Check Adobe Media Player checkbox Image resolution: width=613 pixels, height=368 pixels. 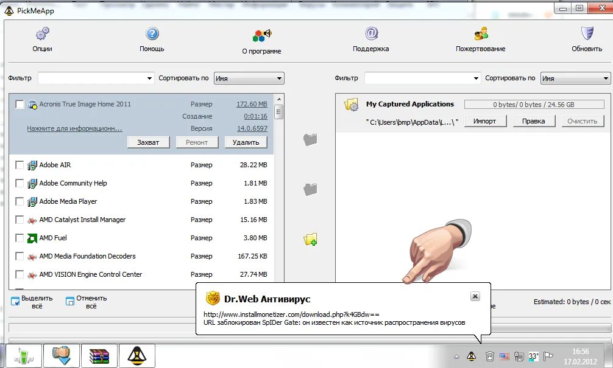point(19,201)
